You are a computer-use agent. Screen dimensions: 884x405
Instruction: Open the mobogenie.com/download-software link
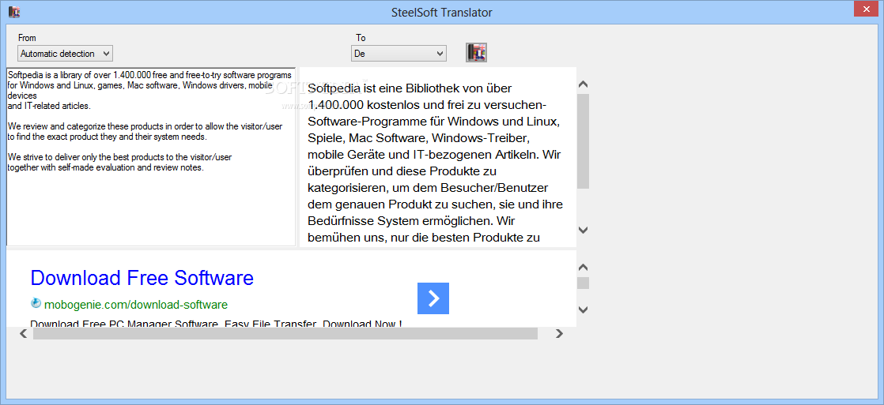coord(136,305)
